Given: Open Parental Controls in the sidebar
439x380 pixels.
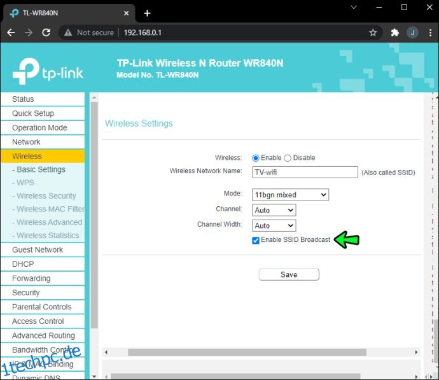Looking at the screenshot, I should [x=43, y=307].
